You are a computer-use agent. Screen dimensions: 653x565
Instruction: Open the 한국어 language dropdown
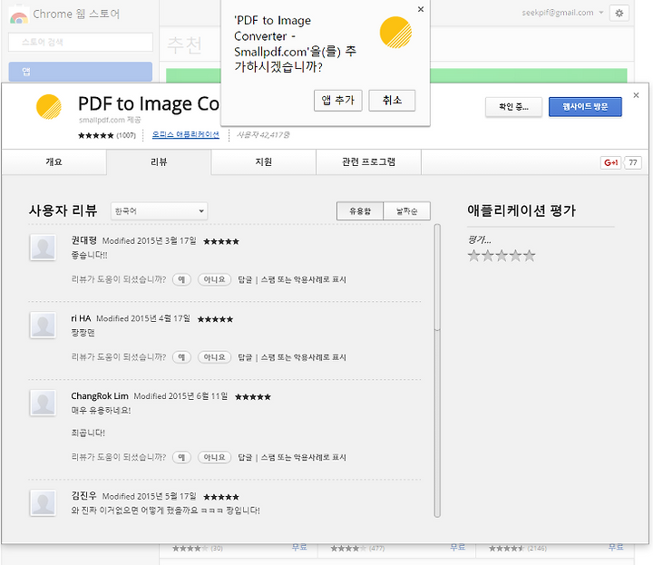[x=159, y=211]
